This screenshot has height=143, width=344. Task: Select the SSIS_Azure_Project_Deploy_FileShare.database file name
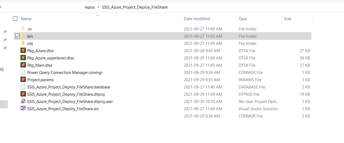click(x=69, y=87)
